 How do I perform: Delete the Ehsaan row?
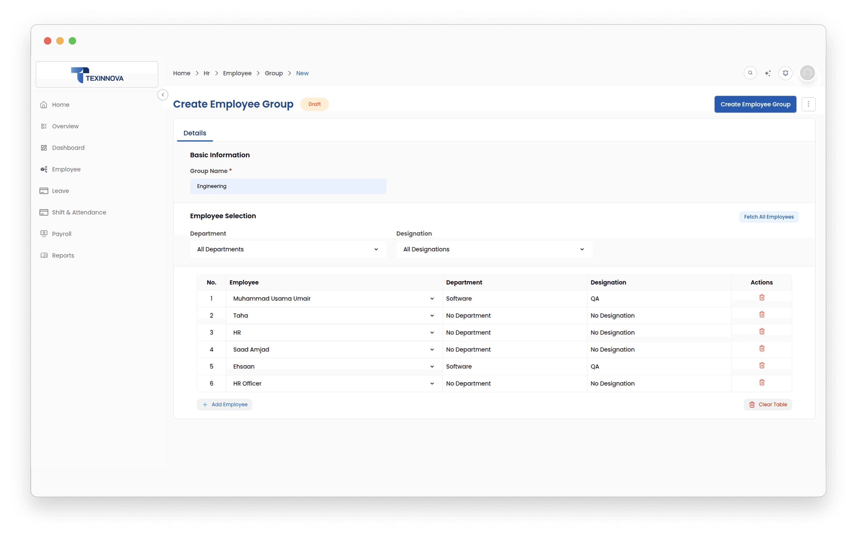pos(762,366)
